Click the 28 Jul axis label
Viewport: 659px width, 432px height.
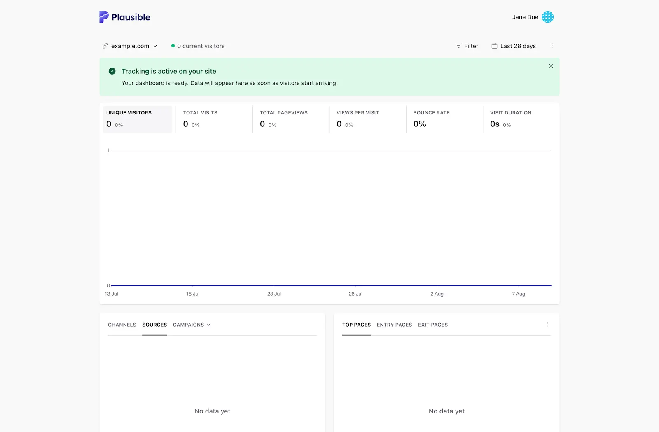click(355, 294)
